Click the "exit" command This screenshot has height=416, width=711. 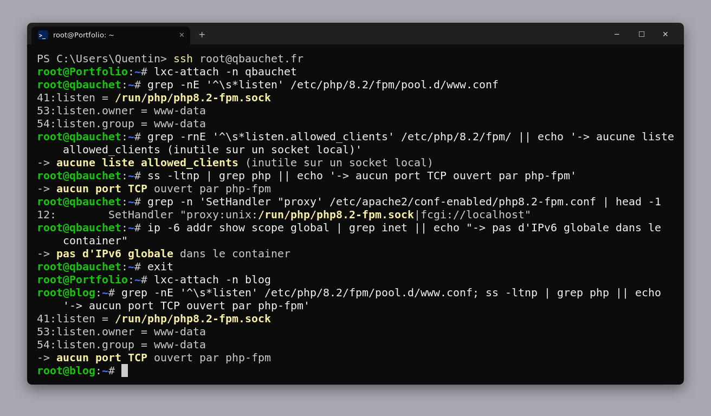[160, 266]
